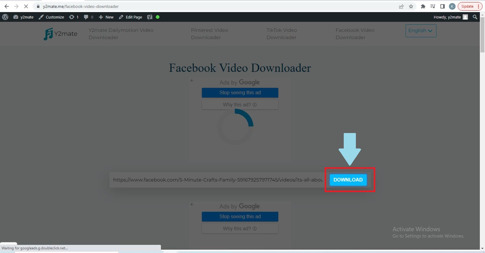The image size is (485, 253).
Task: Open the Chrome profile avatar K
Action: point(452,6)
